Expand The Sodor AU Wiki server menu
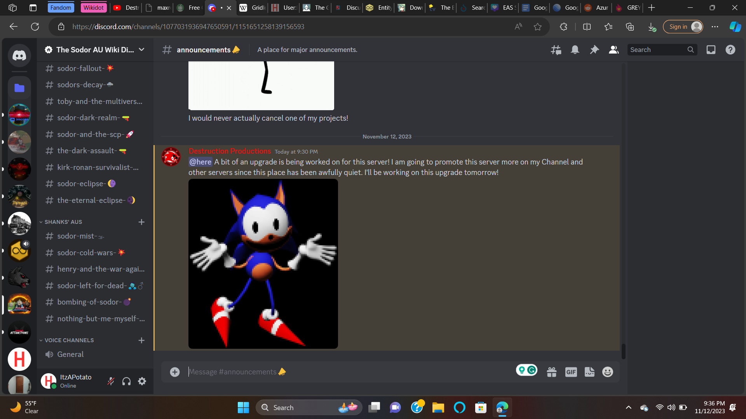 [95, 50]
